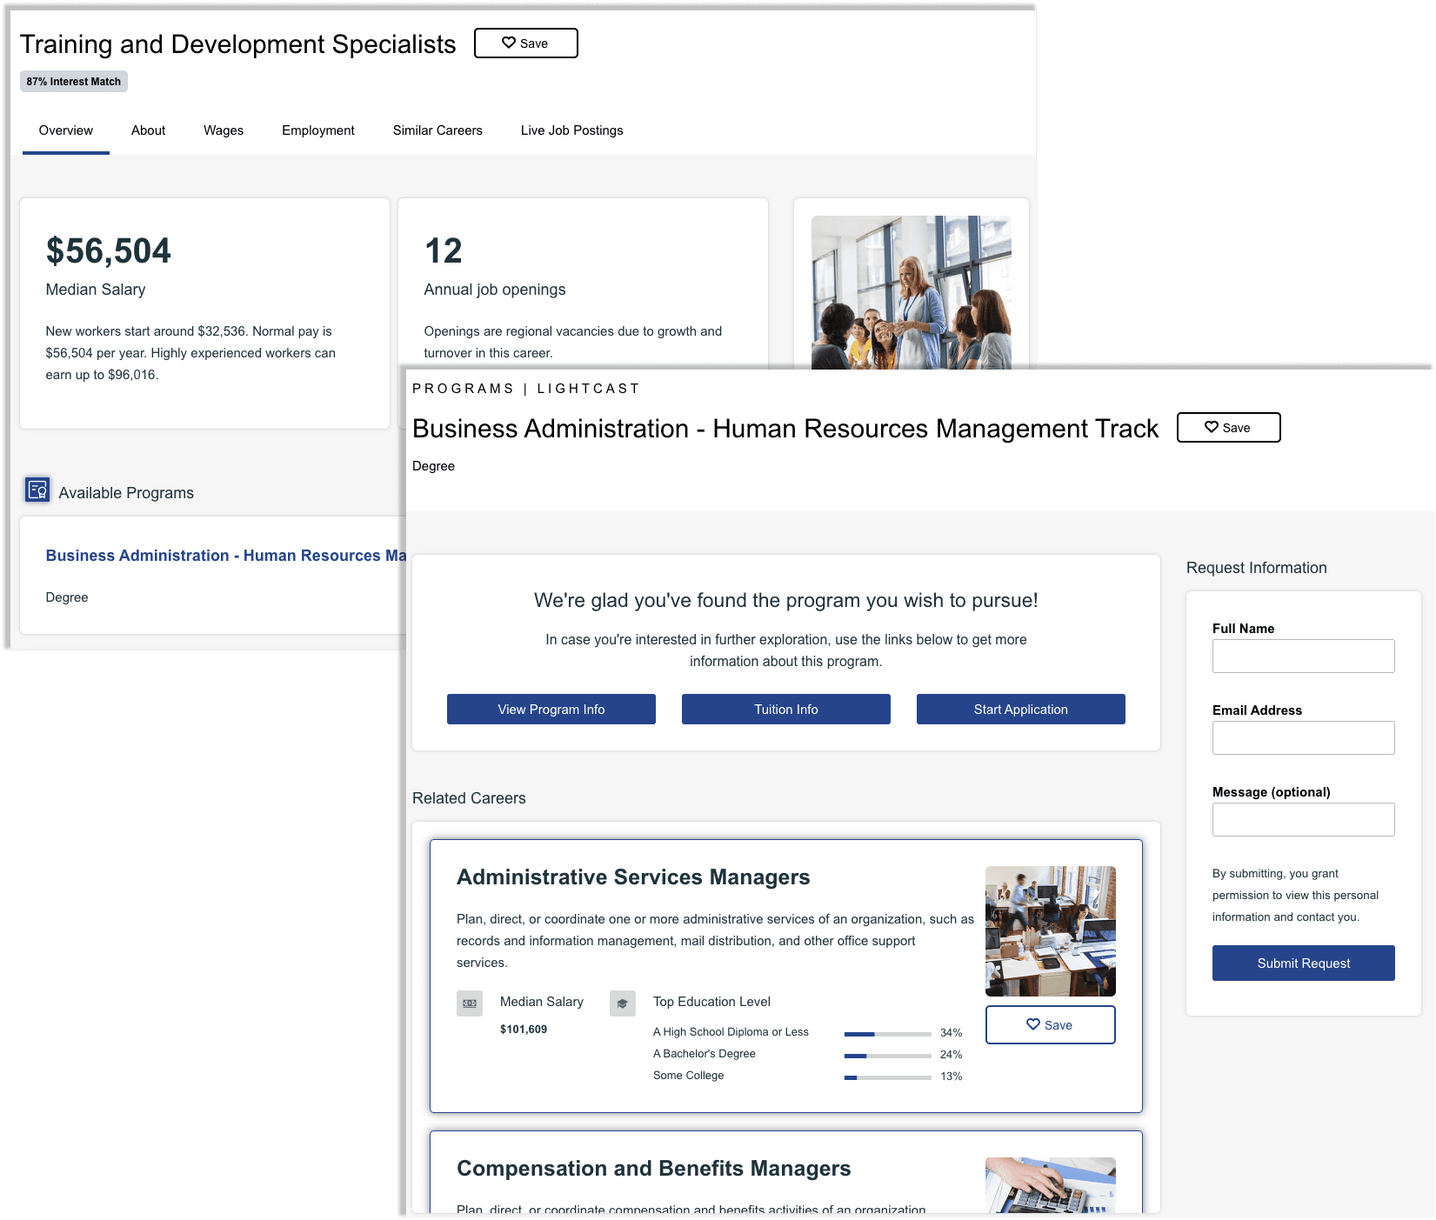The width and height of the screenshot is (1436, 1220).
Task: Submit the information request
Action: (1303, 963)
